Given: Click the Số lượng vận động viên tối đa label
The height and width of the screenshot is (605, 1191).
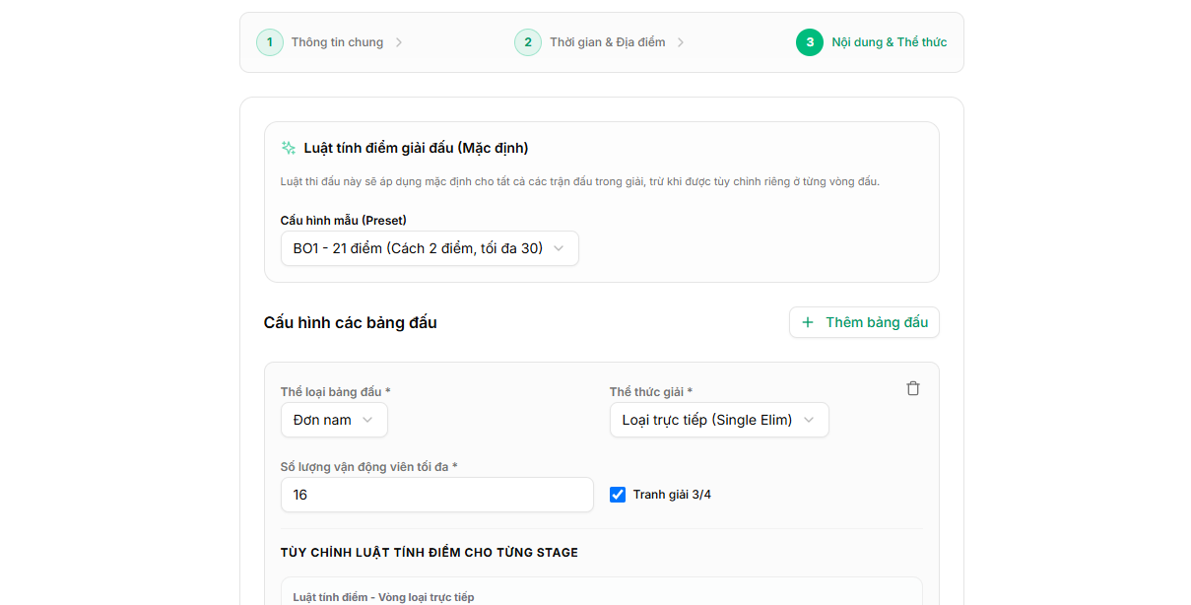Looking at the screenshot, I should click(x=369, y=467).
